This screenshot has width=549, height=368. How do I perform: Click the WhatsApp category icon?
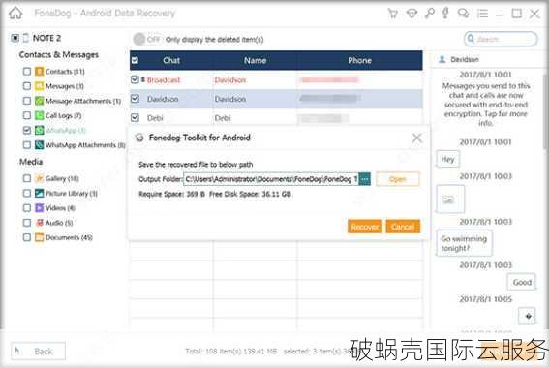[39, 131]
